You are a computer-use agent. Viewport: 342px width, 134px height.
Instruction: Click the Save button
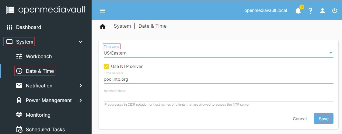click(323, 119)
